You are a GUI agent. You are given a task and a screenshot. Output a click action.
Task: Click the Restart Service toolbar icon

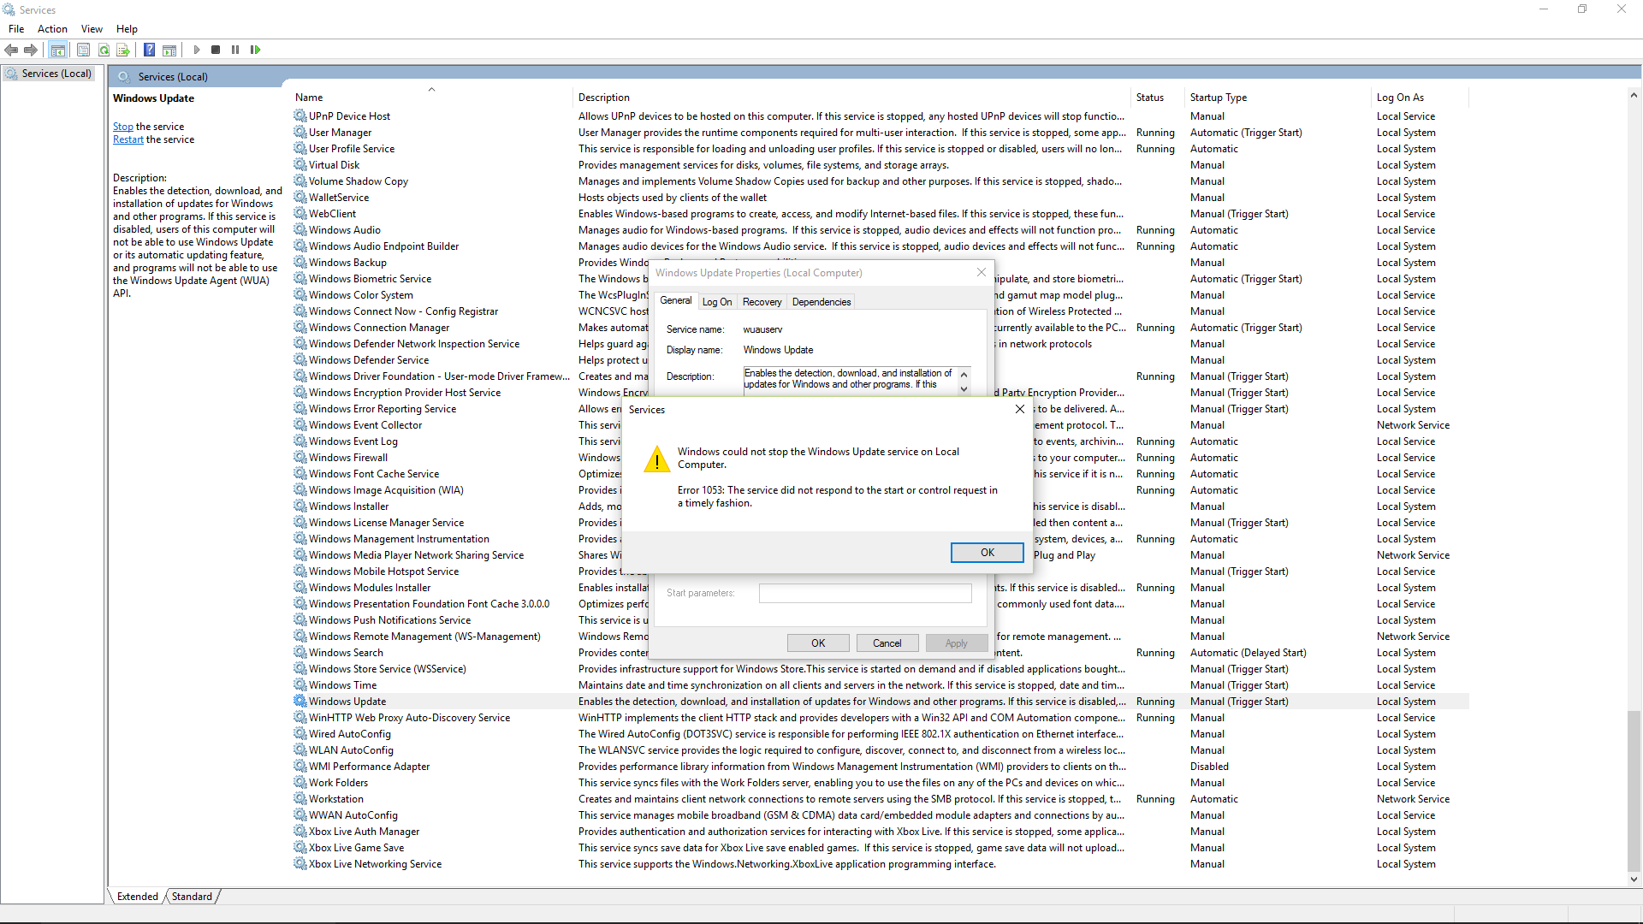[x=255, y=50]
